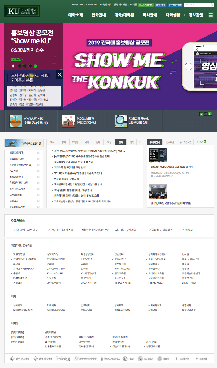
Task: Switch to the 학사 notice tab
Action: pyautogui.click(x=52, y=142)
